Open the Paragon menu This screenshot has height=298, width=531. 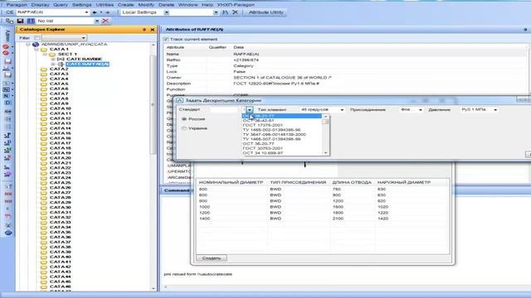(17, 5)
